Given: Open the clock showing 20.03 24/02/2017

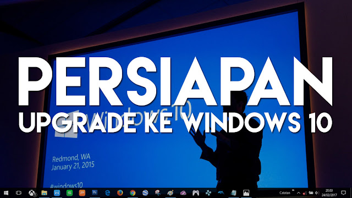Looking at the screenshot, I should click(329, 193).
